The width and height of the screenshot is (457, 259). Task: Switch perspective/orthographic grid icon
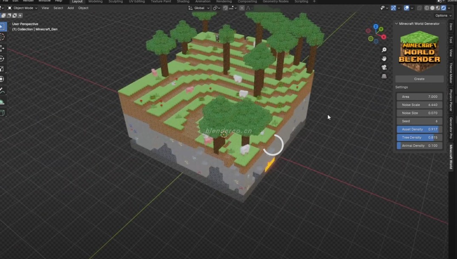coord(384,76)
